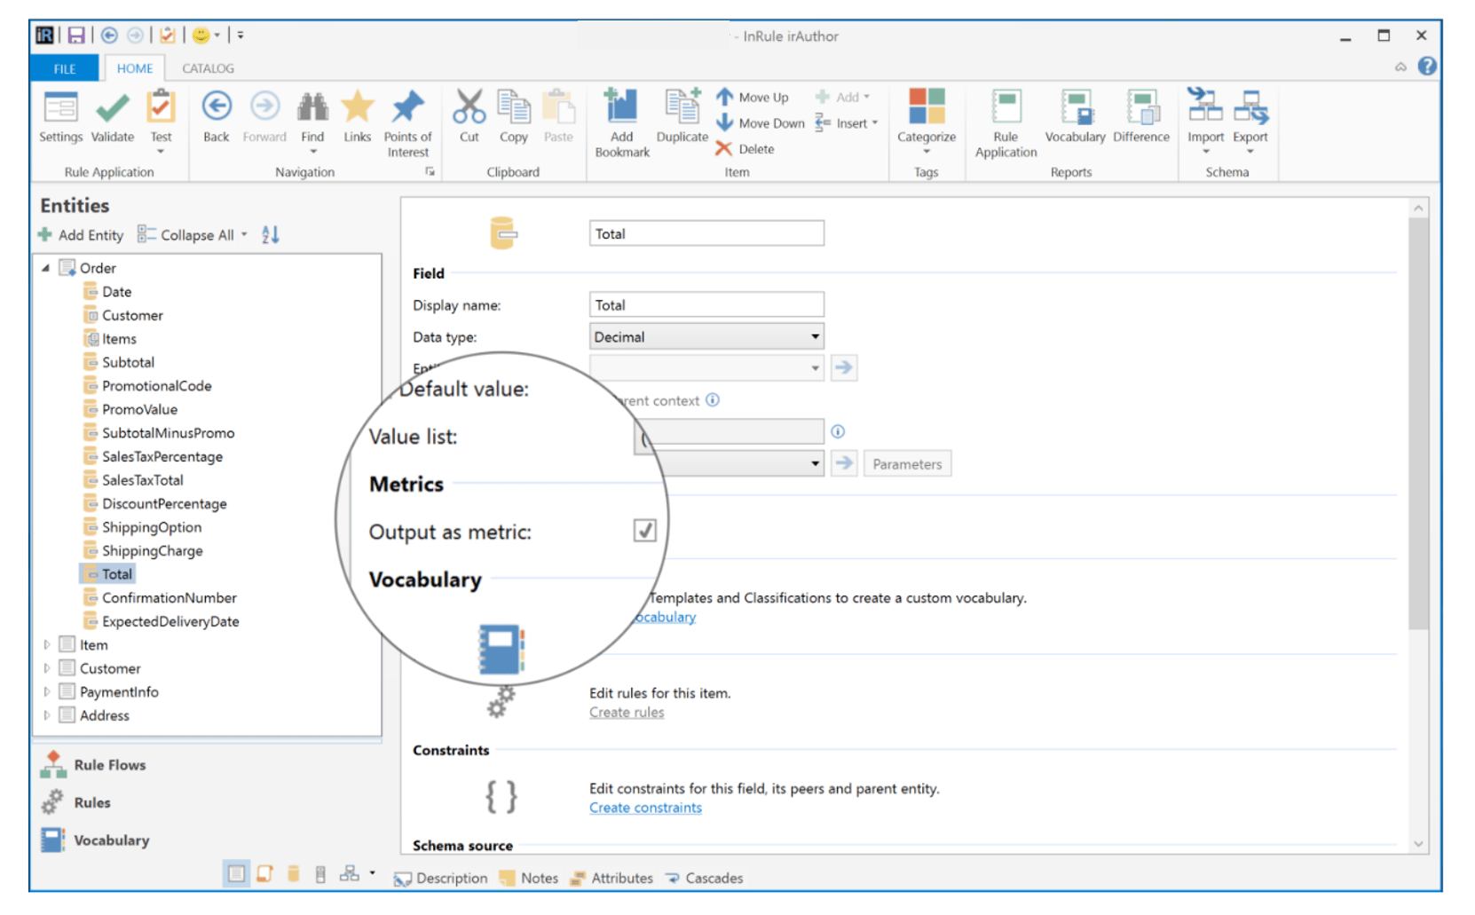Click the Parameters button
Image resolution: width=1475 pixels, height=915 pixels.
(x=907, y=463)
